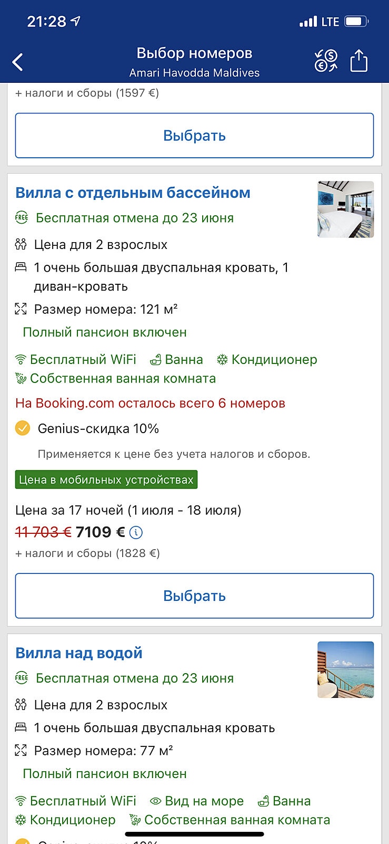Tap Полный пансион включен in pool villa
This screenshot has height=844, width=389.
point(105,332)
